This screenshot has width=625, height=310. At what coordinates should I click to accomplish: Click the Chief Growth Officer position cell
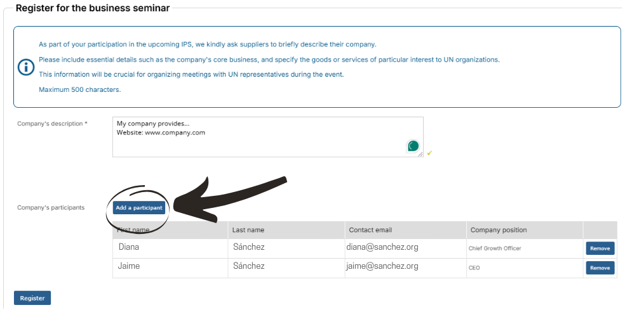tap(525, 249)
